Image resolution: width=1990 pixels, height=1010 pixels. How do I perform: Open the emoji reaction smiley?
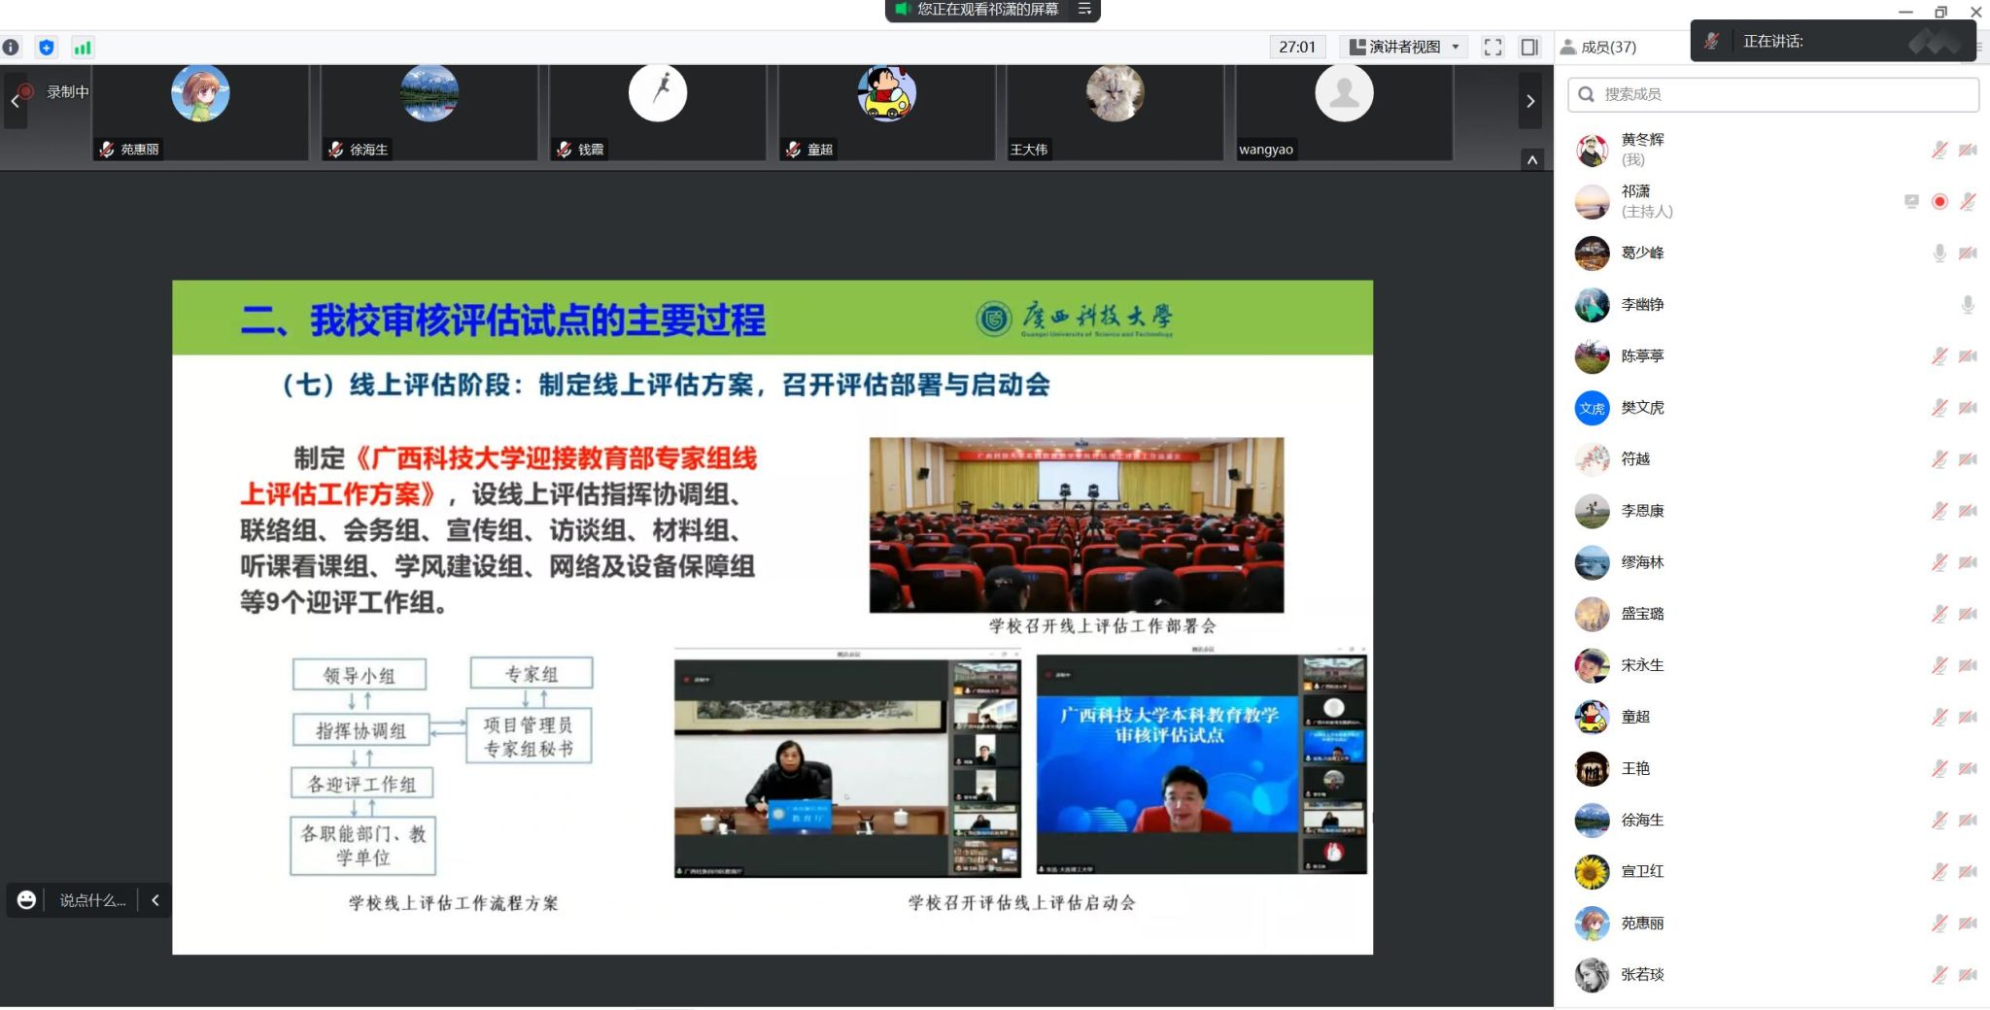click(26, 900)
